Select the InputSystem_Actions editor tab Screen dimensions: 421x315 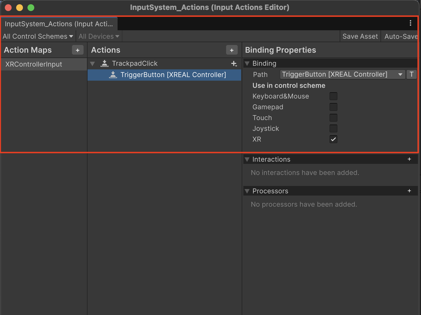click(x=59, y=24)
